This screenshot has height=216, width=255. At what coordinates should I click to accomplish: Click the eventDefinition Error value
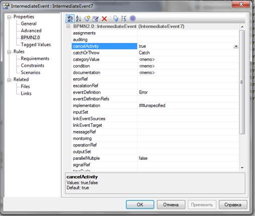188,92
